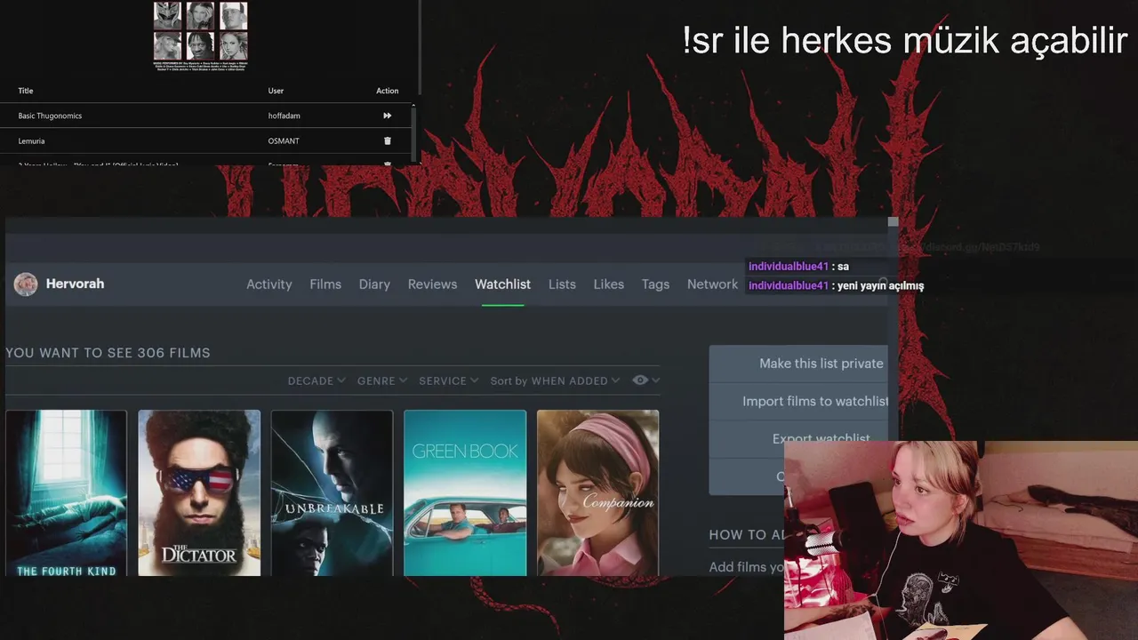Switch to the Tags tab
1138x640 pixels.
(x=655, y=284)
